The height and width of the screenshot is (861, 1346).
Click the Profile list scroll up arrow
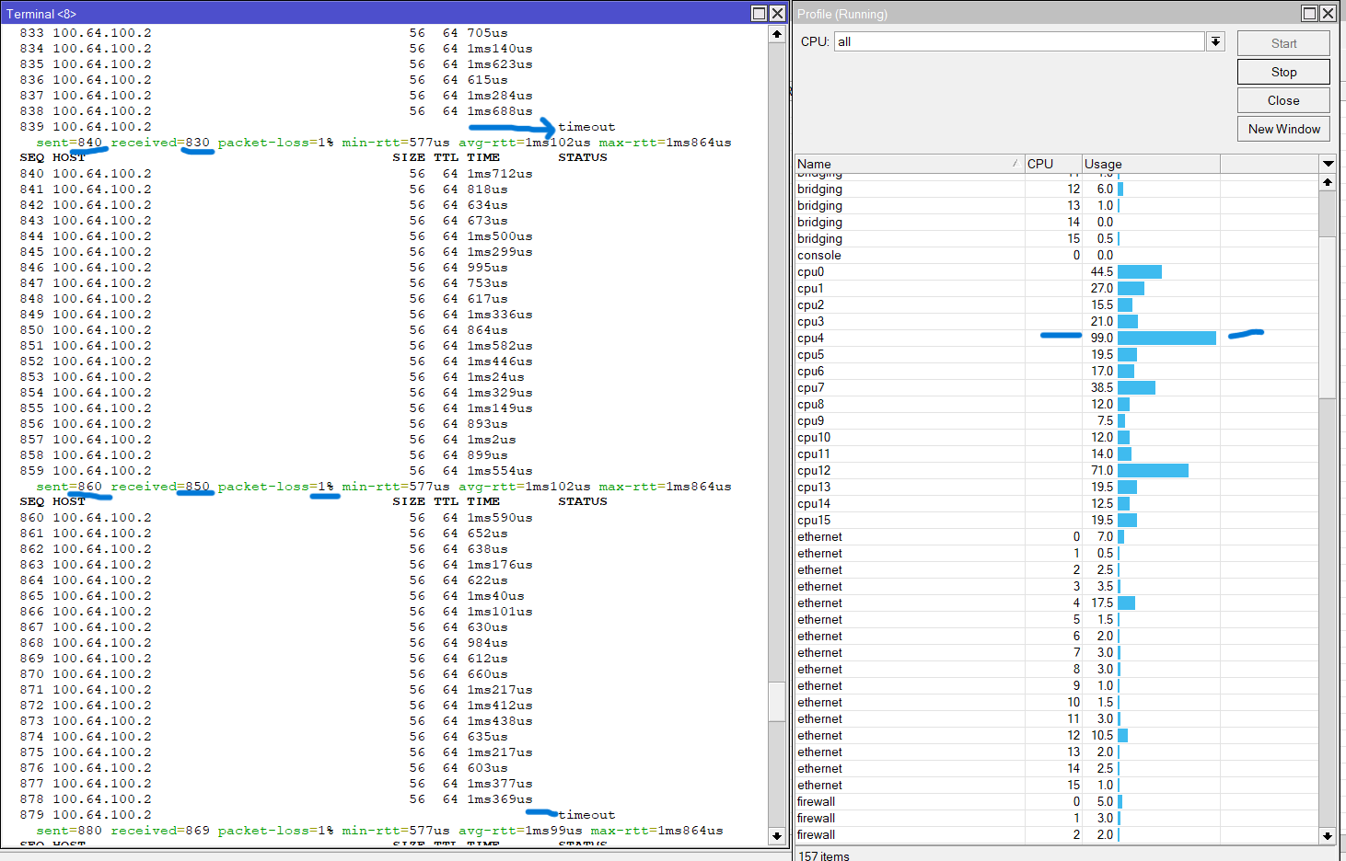pyautogui.click(x=1327, y=182)
